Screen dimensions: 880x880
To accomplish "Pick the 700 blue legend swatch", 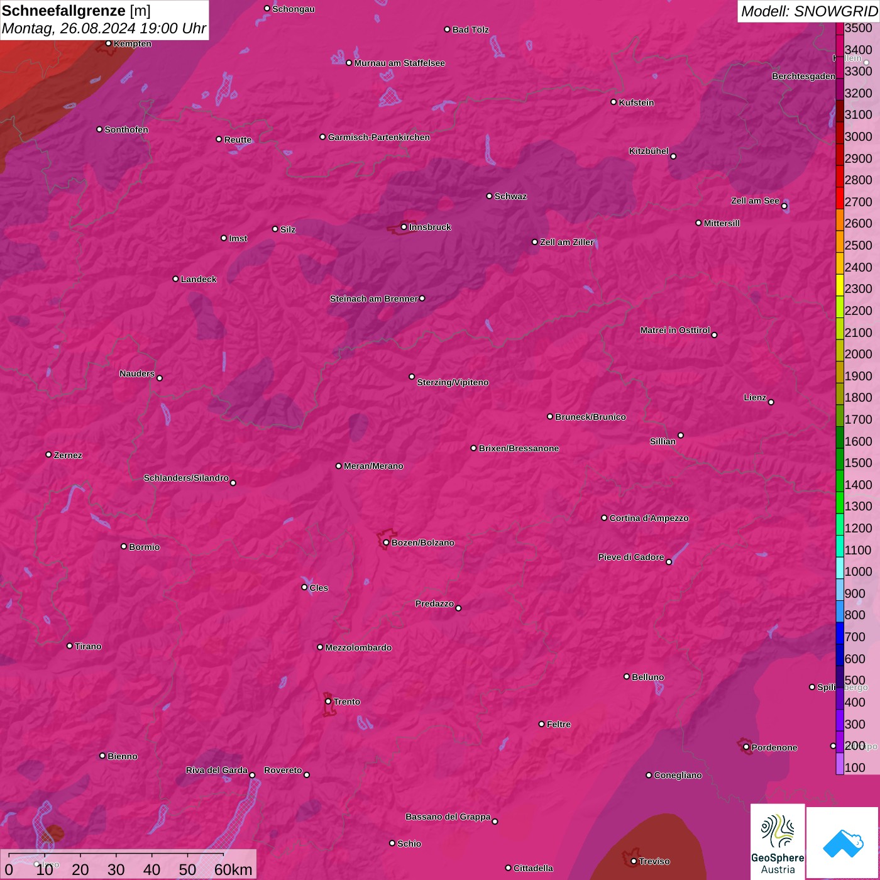I will coord(840,637).
